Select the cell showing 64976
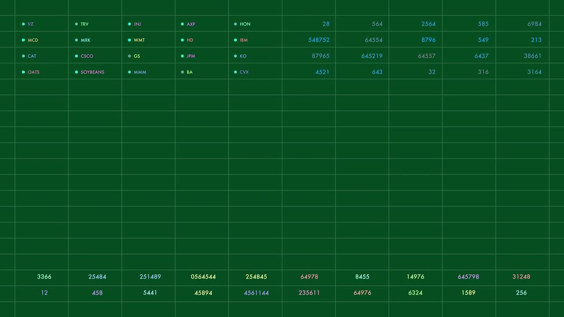 tap(362, 294)
